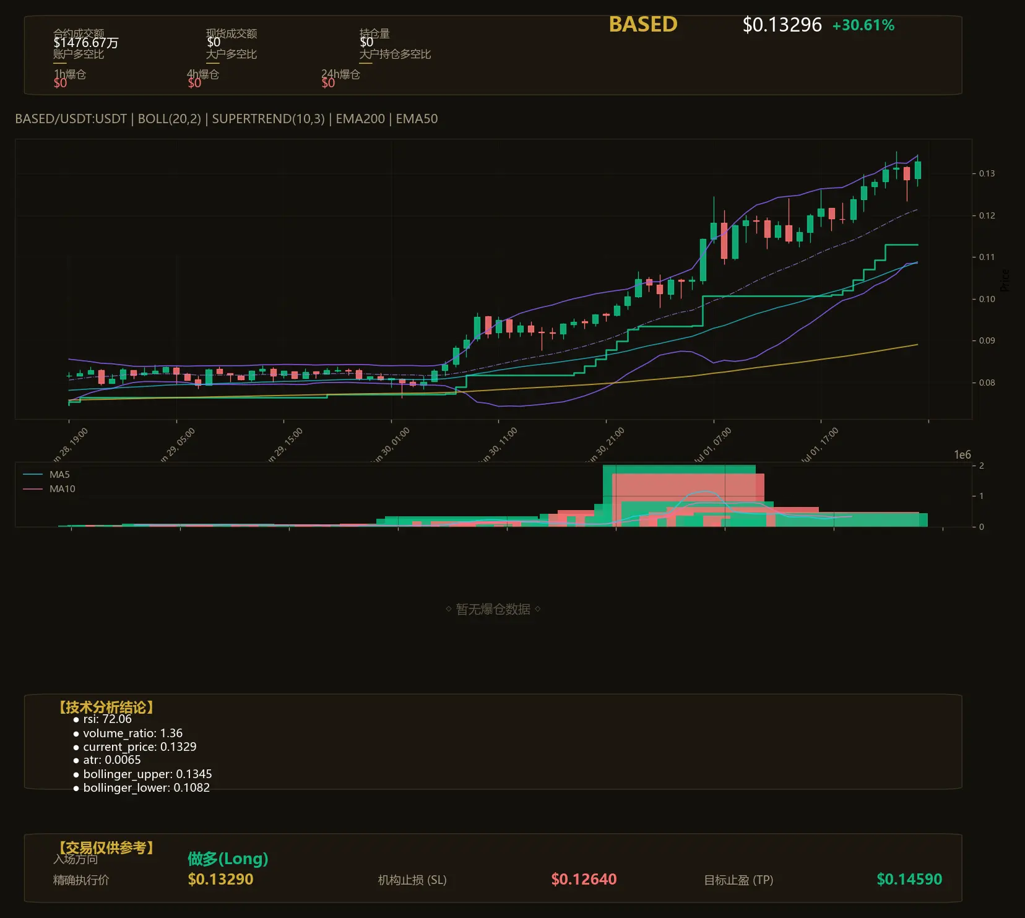
Task: Click the 0.10 price axis label
Action: pos(987,299)
